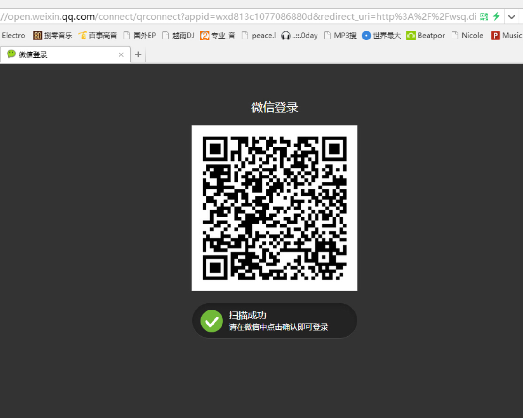Click the 百事高音 bookmark favicon
Image resolution: width=523 pixels, height=418 pixels.
click(x=82, y=35)
